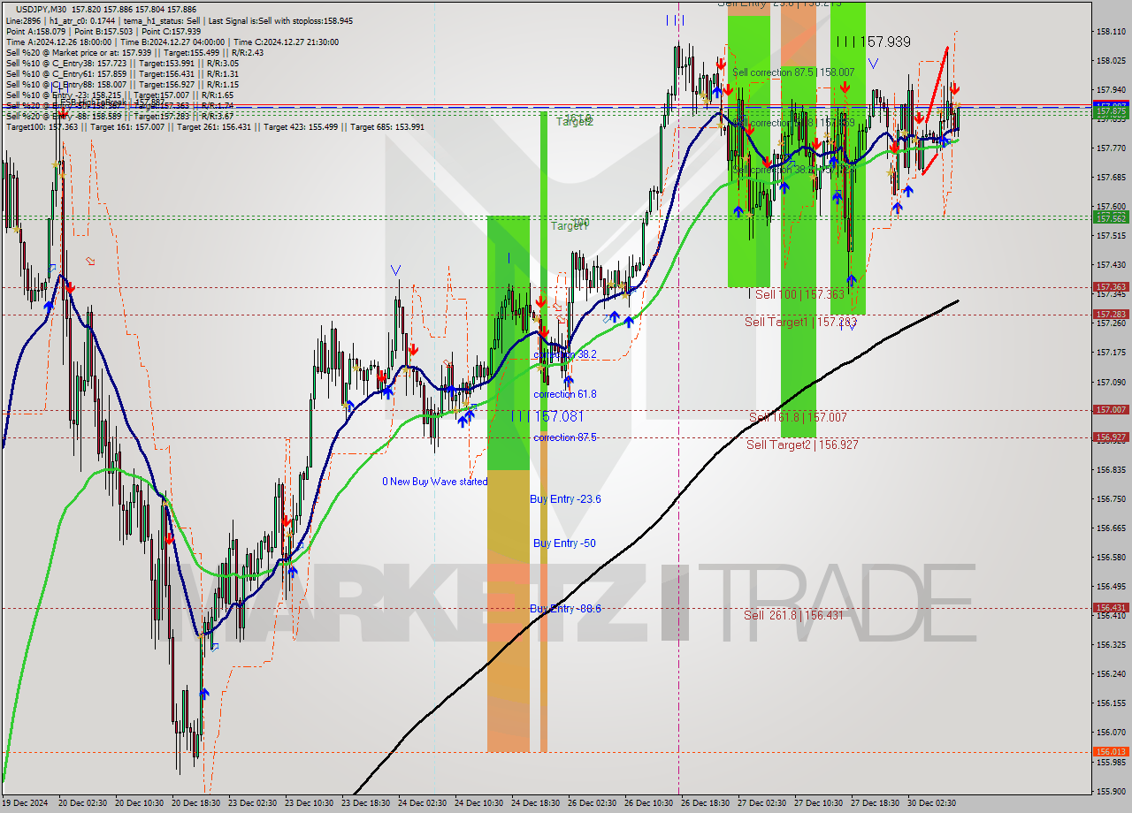Click the green 157.562 price tag on axis

click(x=1111, y=218)
